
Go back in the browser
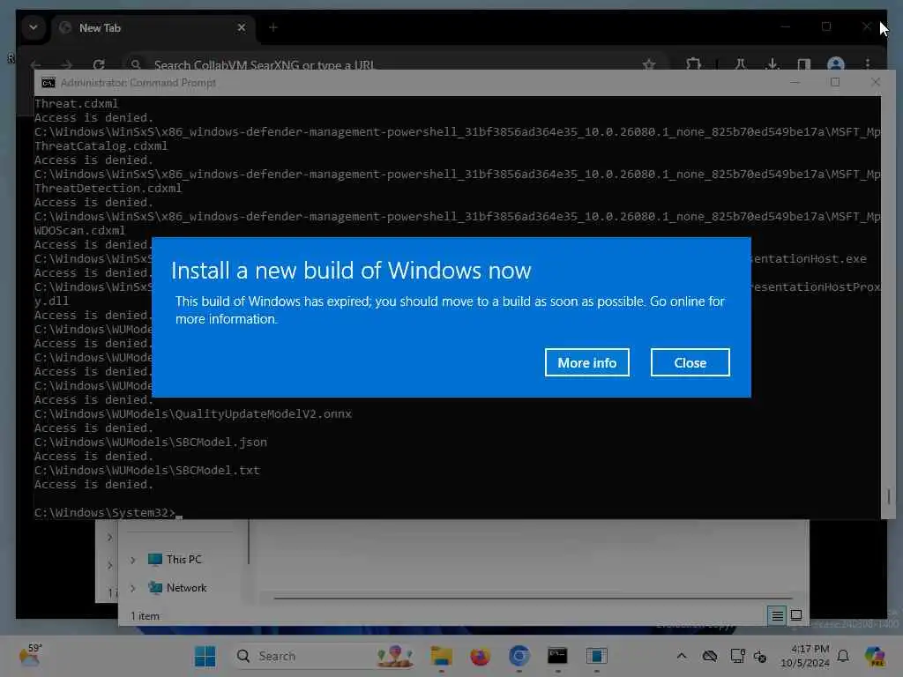(35, 64)
